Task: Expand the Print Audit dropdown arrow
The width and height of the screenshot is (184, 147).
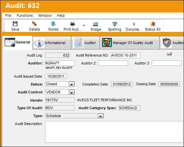Action: tap(84, 25)
